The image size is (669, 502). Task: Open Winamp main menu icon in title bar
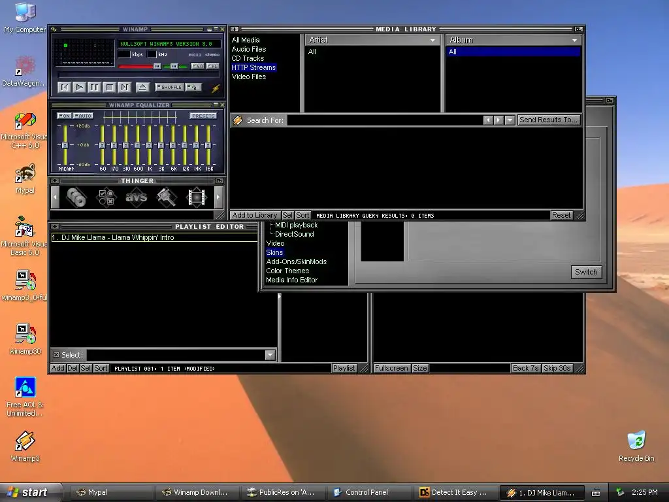pos(54,29)
